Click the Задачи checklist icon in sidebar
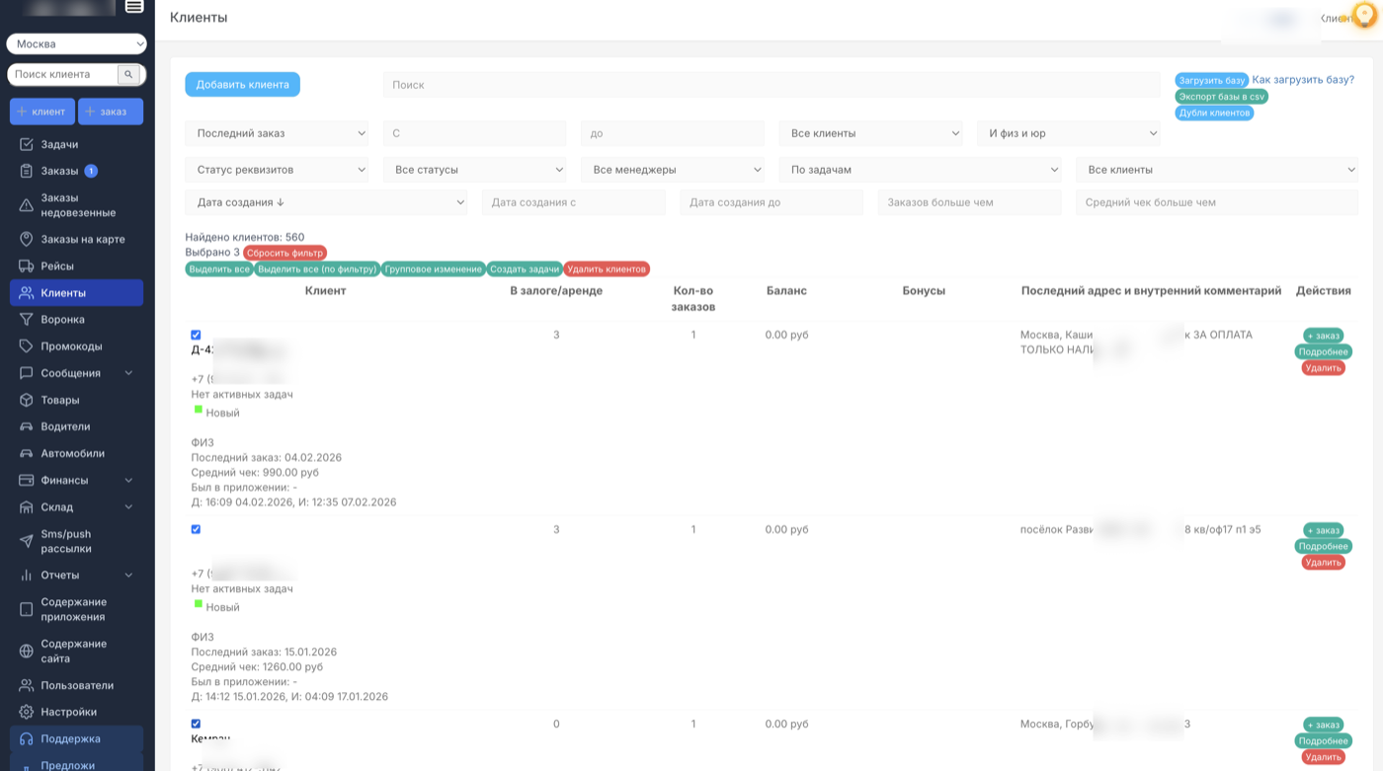Screen dimensions: 1383x771 pyautogui.click(x=27, y=144)
